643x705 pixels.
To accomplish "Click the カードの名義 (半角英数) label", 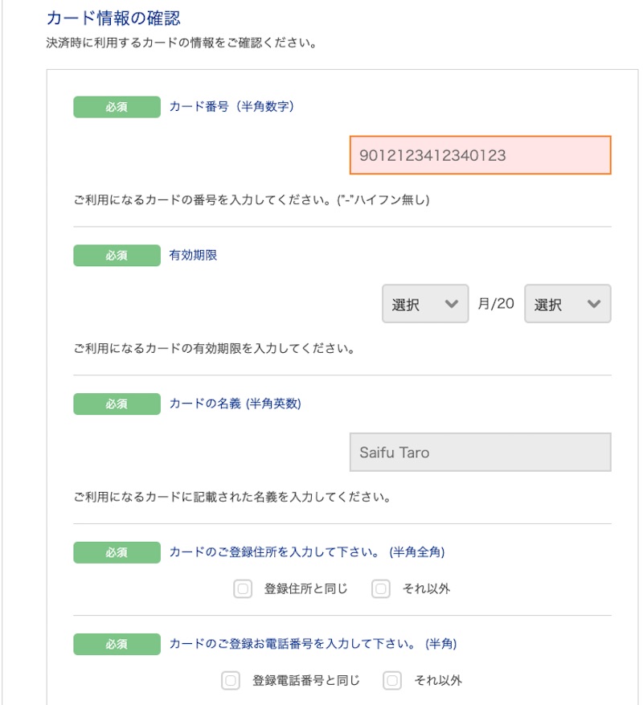I will point(235,404).
